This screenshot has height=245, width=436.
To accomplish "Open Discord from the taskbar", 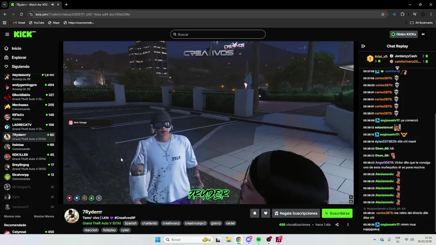I will [249, 240].
